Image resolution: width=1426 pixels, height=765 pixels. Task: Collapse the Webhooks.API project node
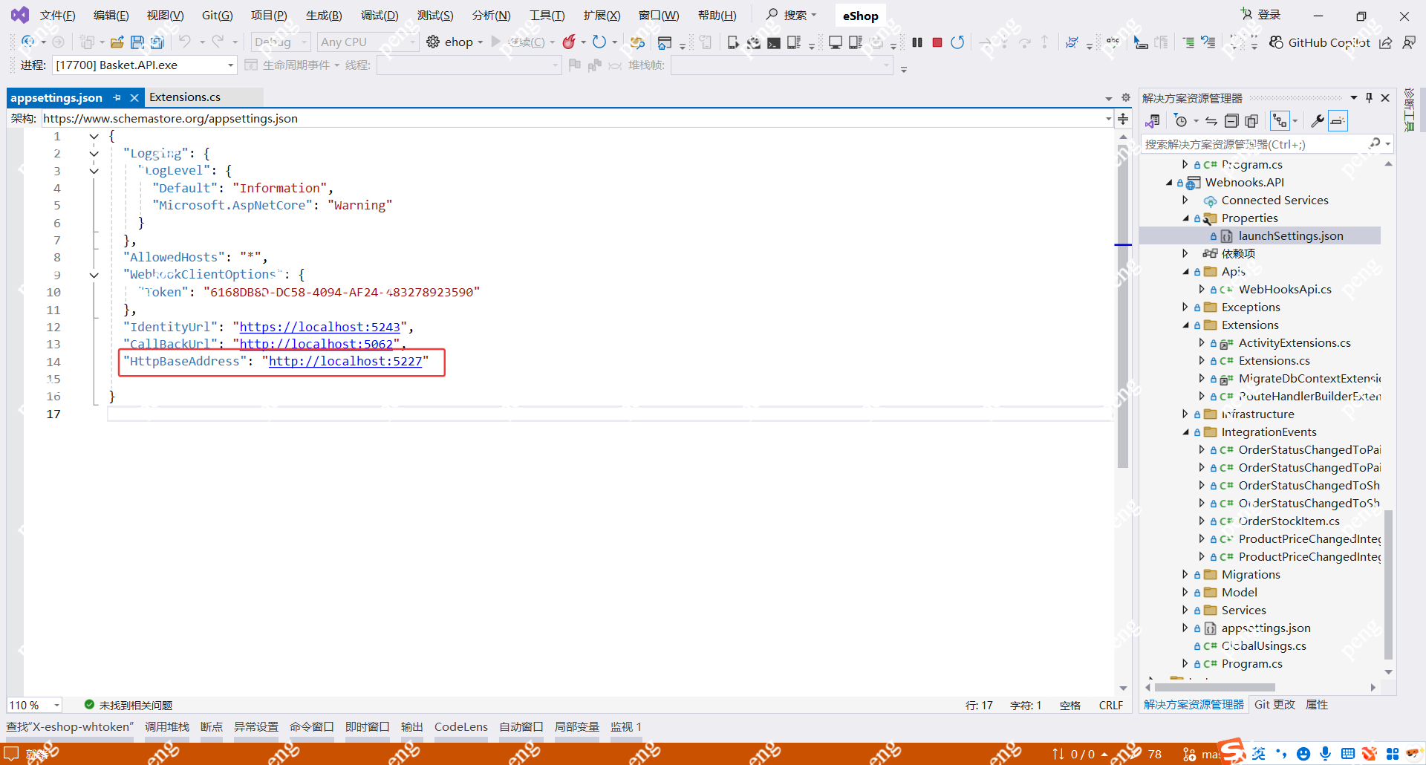tap(1169, 182)
